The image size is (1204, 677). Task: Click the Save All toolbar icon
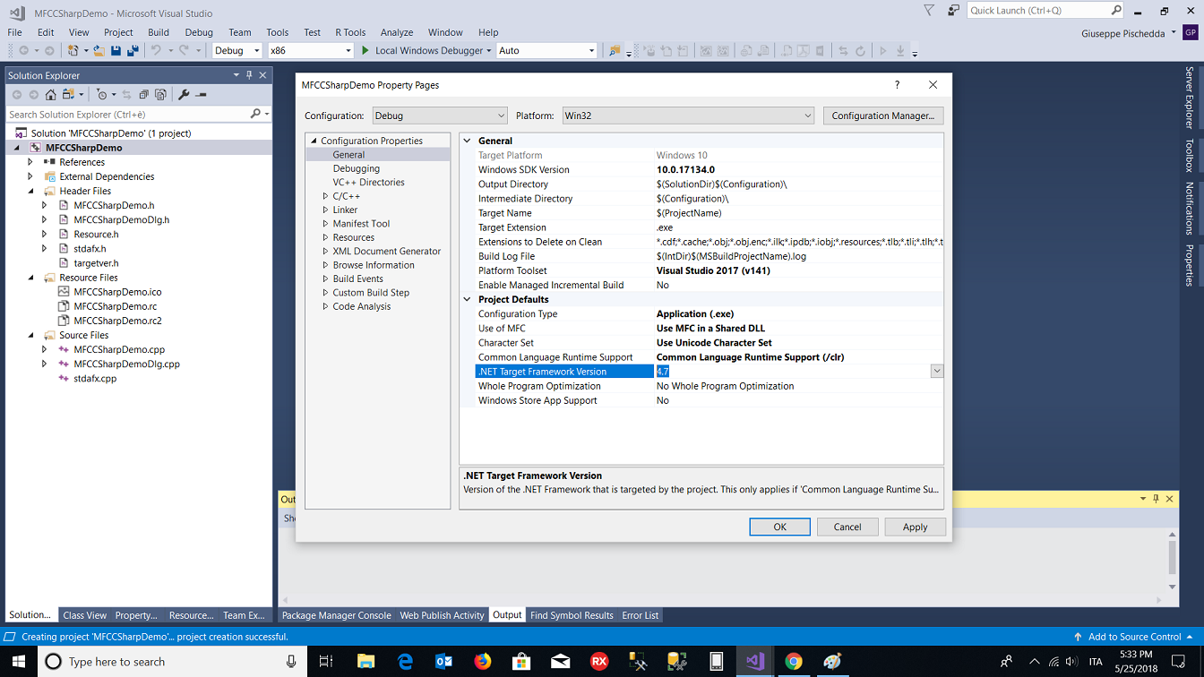pyautogui.click(x=133, y=51)
